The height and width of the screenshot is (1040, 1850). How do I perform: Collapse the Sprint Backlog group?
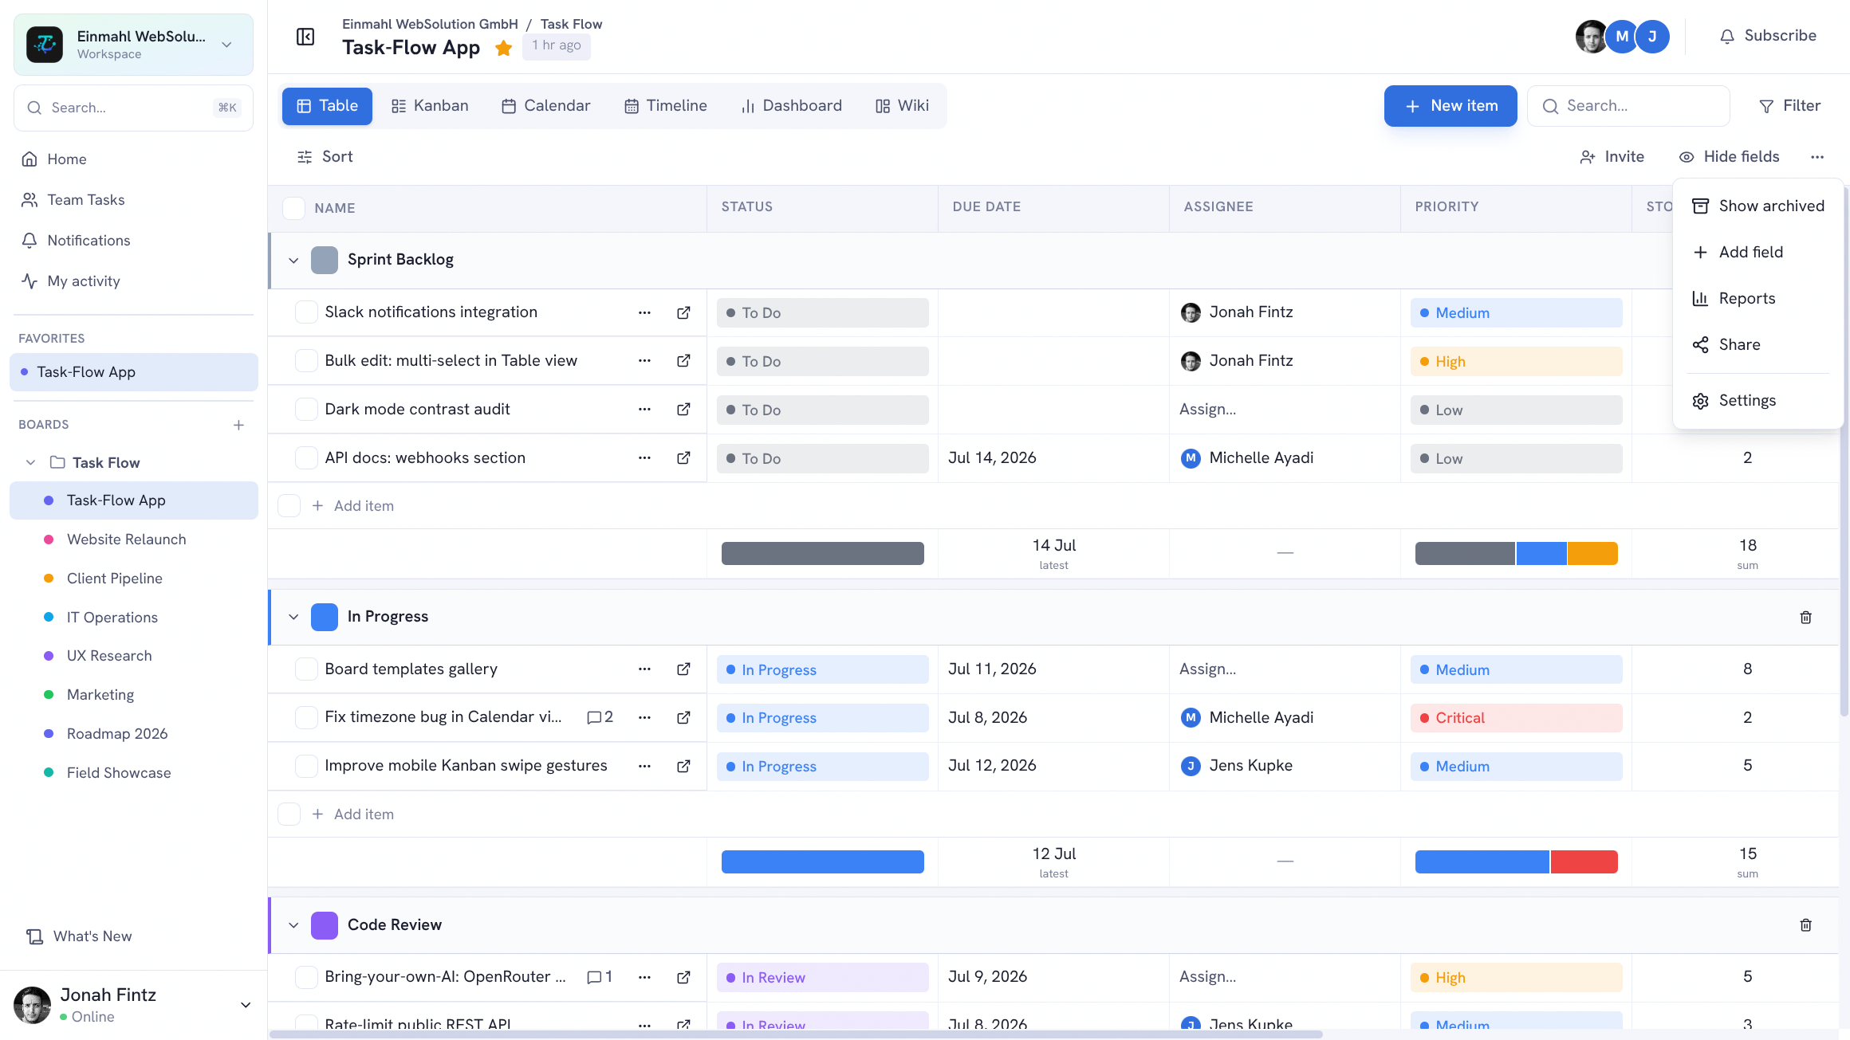coord(293,261)
